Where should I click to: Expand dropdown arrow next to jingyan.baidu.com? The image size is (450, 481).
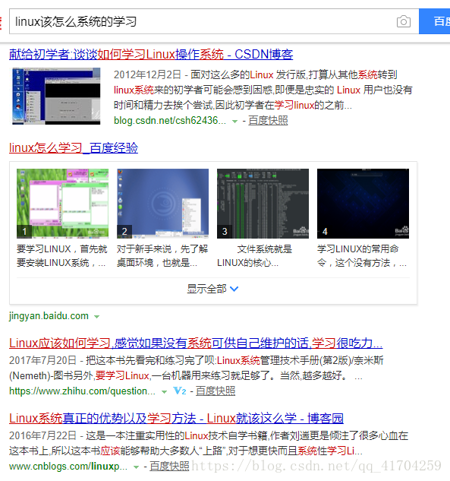pos(97,317)
